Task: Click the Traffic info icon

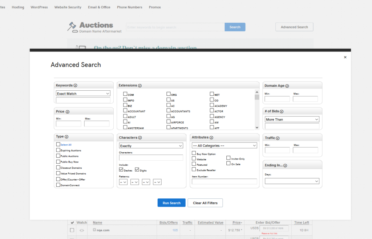Action: click(x=278, y=138)
